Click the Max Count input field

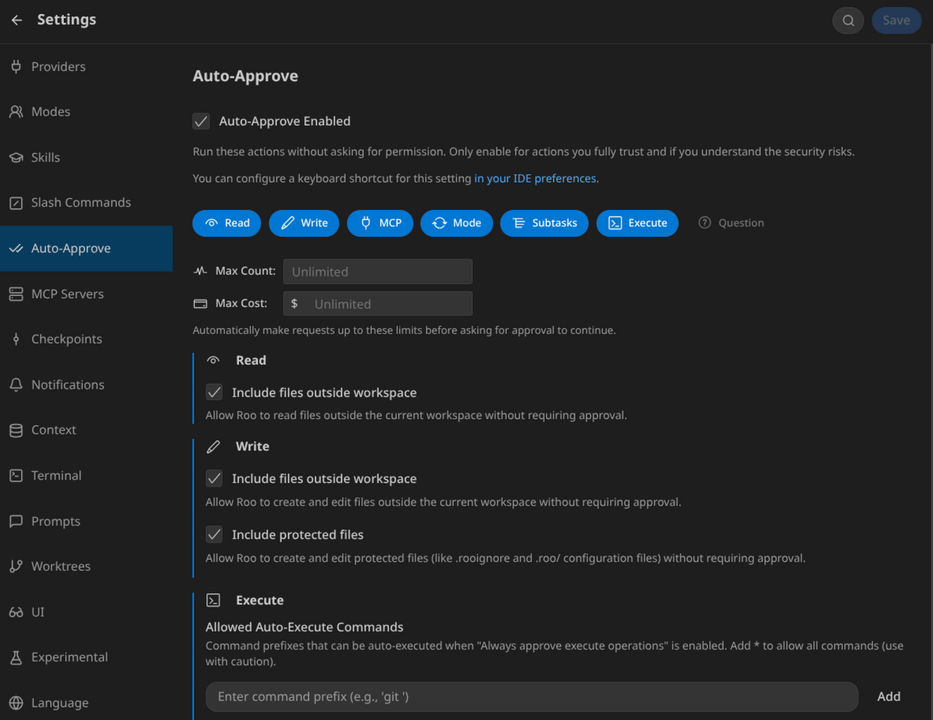point(378,272)
